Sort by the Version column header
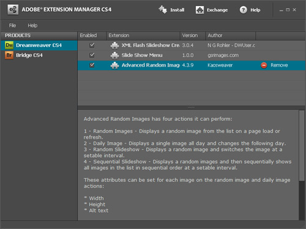 [193, 35]
